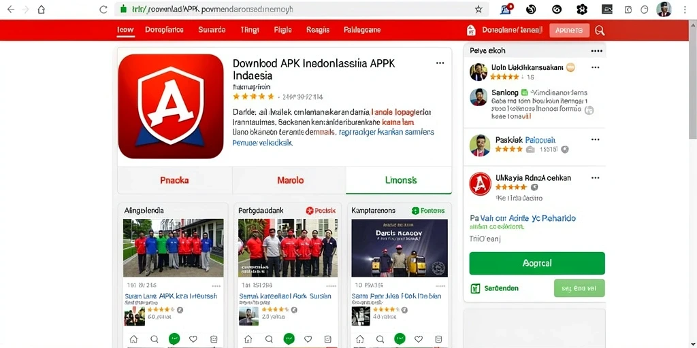Click the Paskiak Paiooueh reviewer name
Screen dimensions: 697x348
[525, 140]
